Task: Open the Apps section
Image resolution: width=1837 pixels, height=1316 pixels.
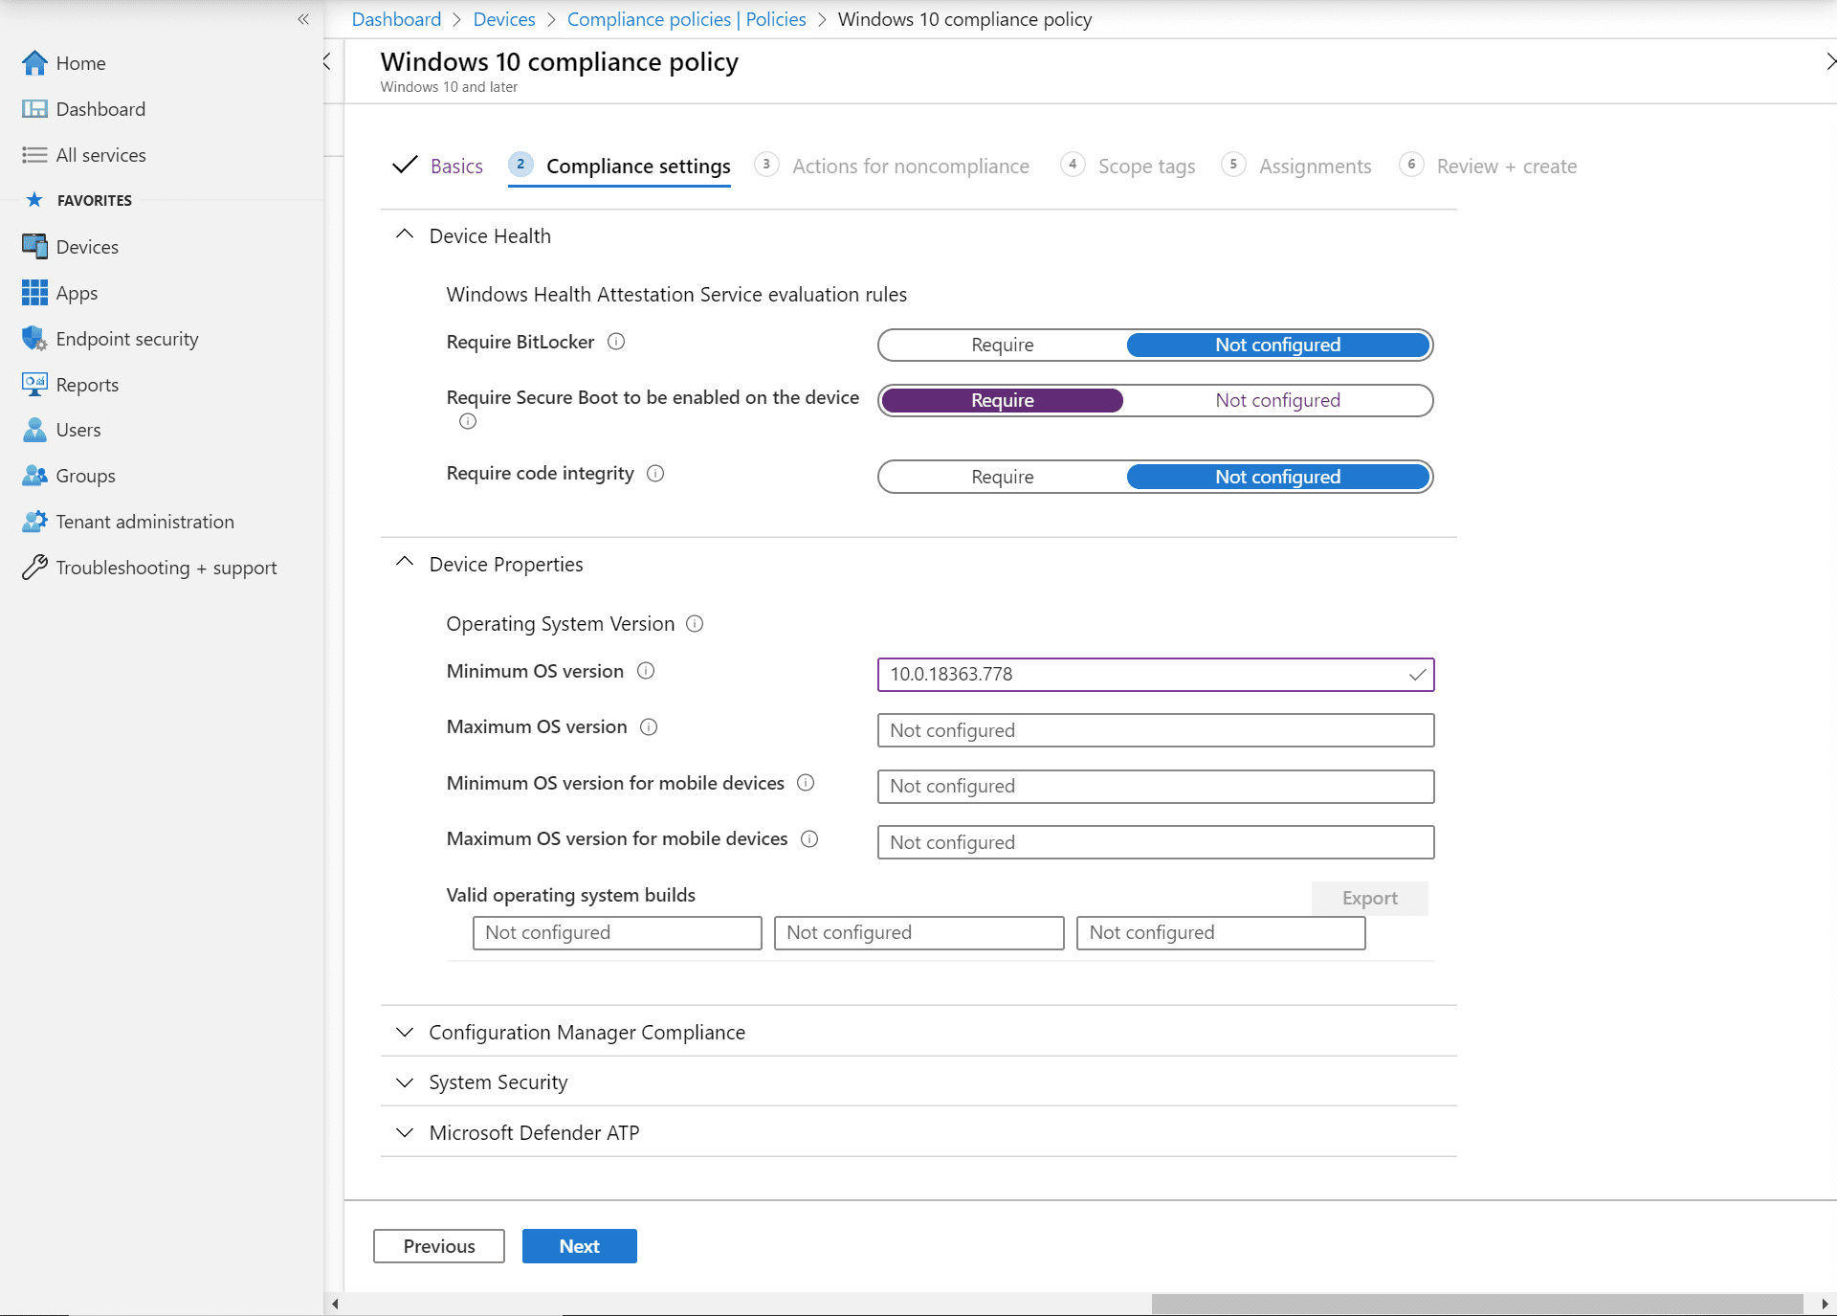Action: click(77, 293)
